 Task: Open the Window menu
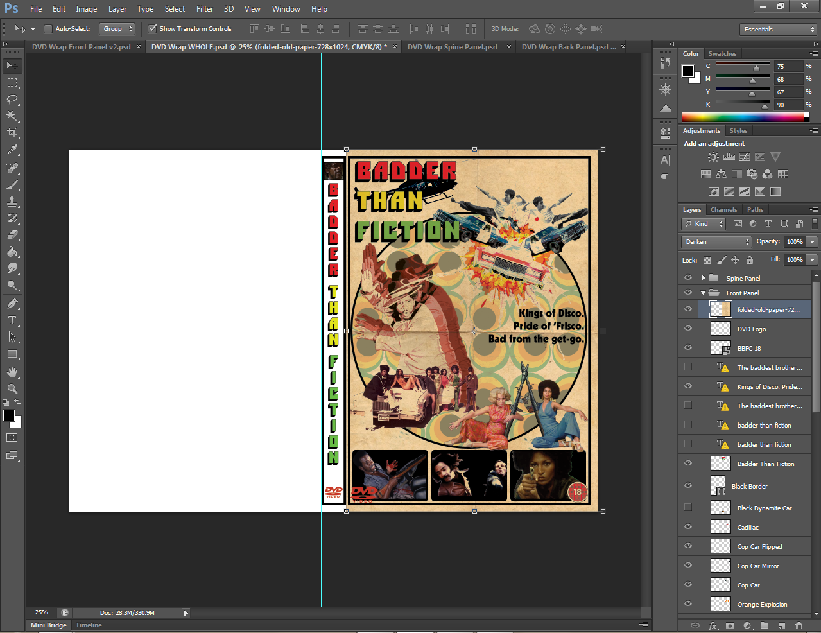click(x=286, y=9)
